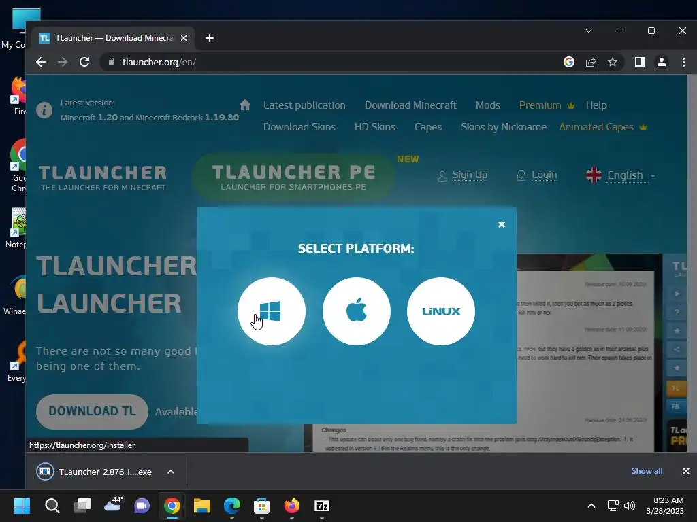Open Task View on the taskbar
Image resolution: width=697 pixels, height=522 pixels.
point(82,506)
